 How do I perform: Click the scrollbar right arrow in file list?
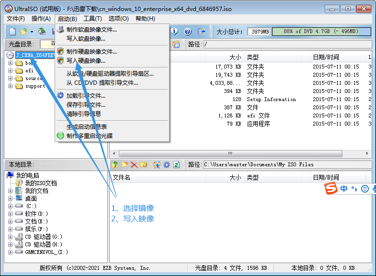(367, 153)
